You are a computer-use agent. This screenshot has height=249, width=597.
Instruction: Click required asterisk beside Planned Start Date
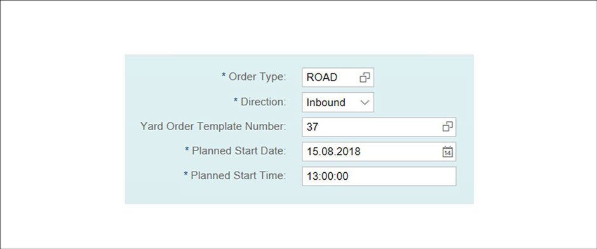(x=187, y=149)
